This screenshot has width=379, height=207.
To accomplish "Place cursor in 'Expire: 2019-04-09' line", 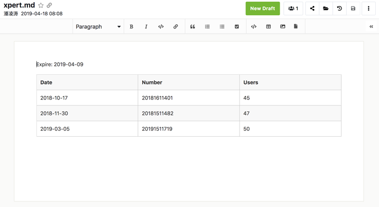I will point(60,64).
